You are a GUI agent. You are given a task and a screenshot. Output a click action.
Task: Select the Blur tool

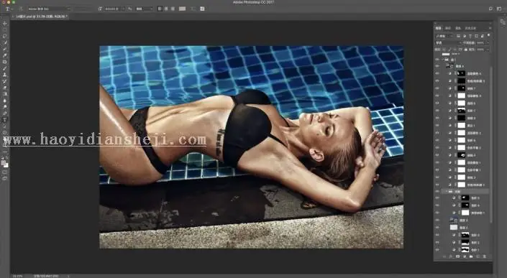[x=5, y=101]
